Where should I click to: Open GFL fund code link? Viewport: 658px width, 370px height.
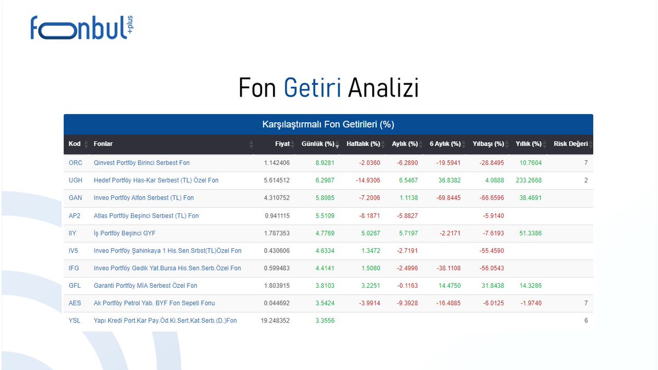75,286
